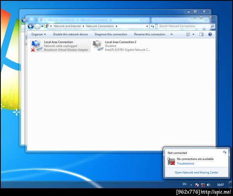The width and height of the screenshot is (233, 196).
Task: Show more toolbar commands chevron
Action: point(172,34)
